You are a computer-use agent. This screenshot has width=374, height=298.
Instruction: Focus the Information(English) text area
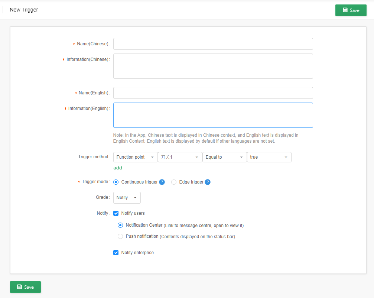click(x=213, y=115)
